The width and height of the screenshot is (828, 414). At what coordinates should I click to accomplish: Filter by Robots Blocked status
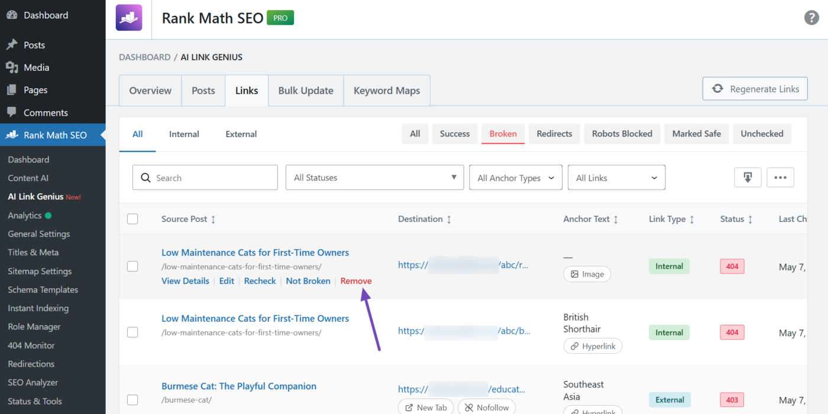(622, 134)
